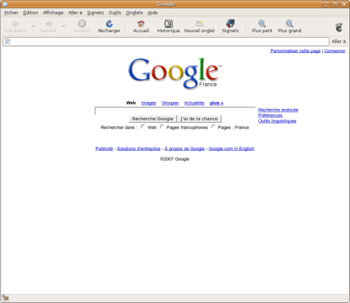Open the Historique panel
The height and width of the screenshot is (303, 350).
pos(168,27)
